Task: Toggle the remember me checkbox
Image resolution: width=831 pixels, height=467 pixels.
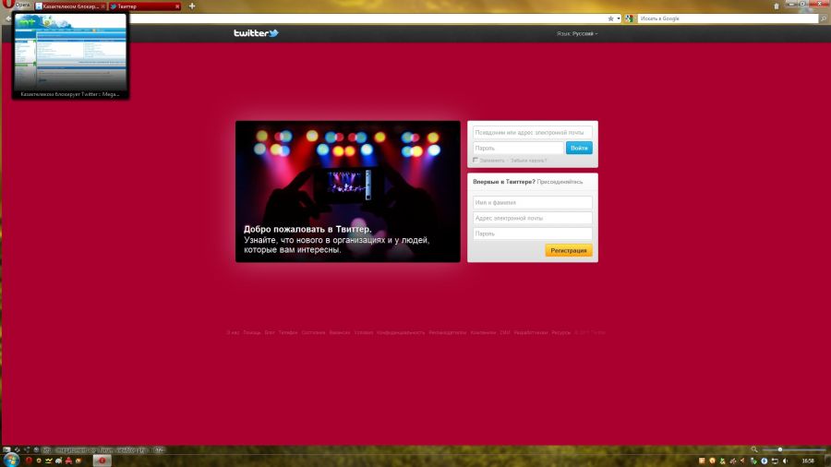Action: click(x=476, y=160)
